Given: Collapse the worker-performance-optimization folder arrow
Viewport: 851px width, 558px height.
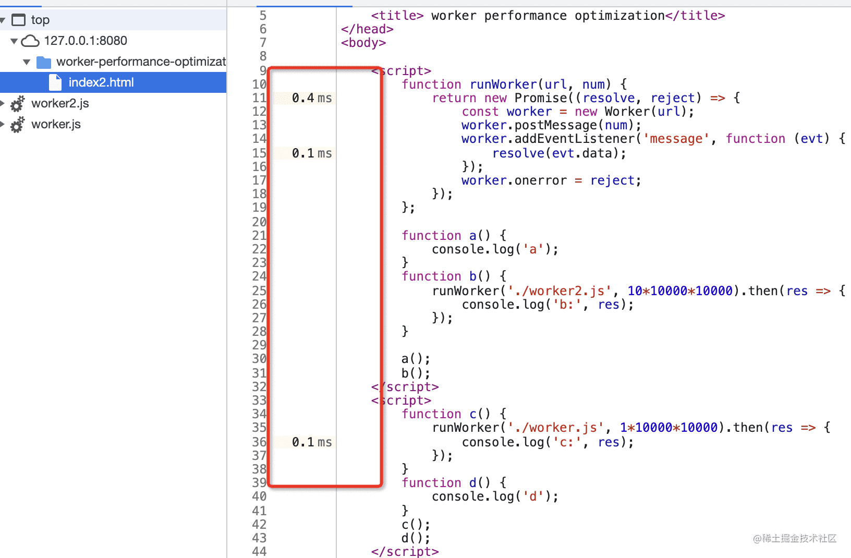Looking at the screenshot, I should pyautogui.click(x=27, y=62).
